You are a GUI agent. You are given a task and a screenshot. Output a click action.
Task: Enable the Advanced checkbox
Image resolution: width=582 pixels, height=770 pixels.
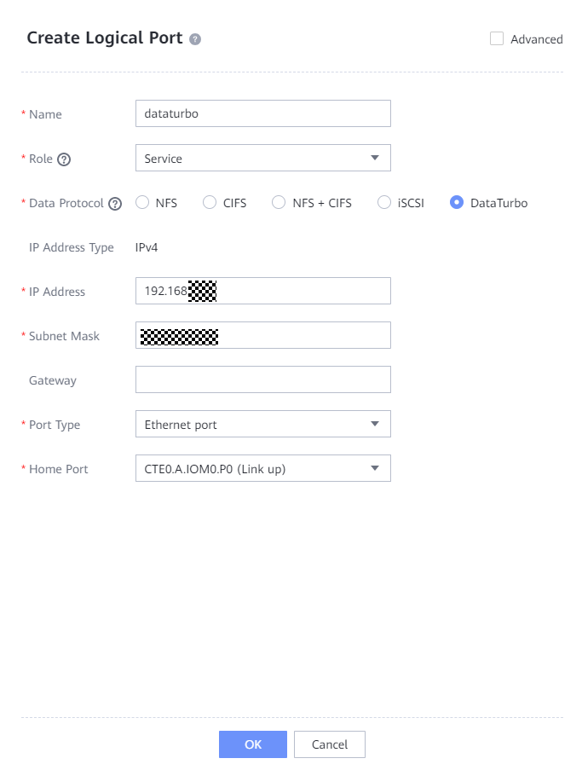497,38
